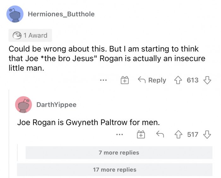Screen dimensions: 221x178
Task: Expand the 17 more replies
Action: [x=115, y=169]
